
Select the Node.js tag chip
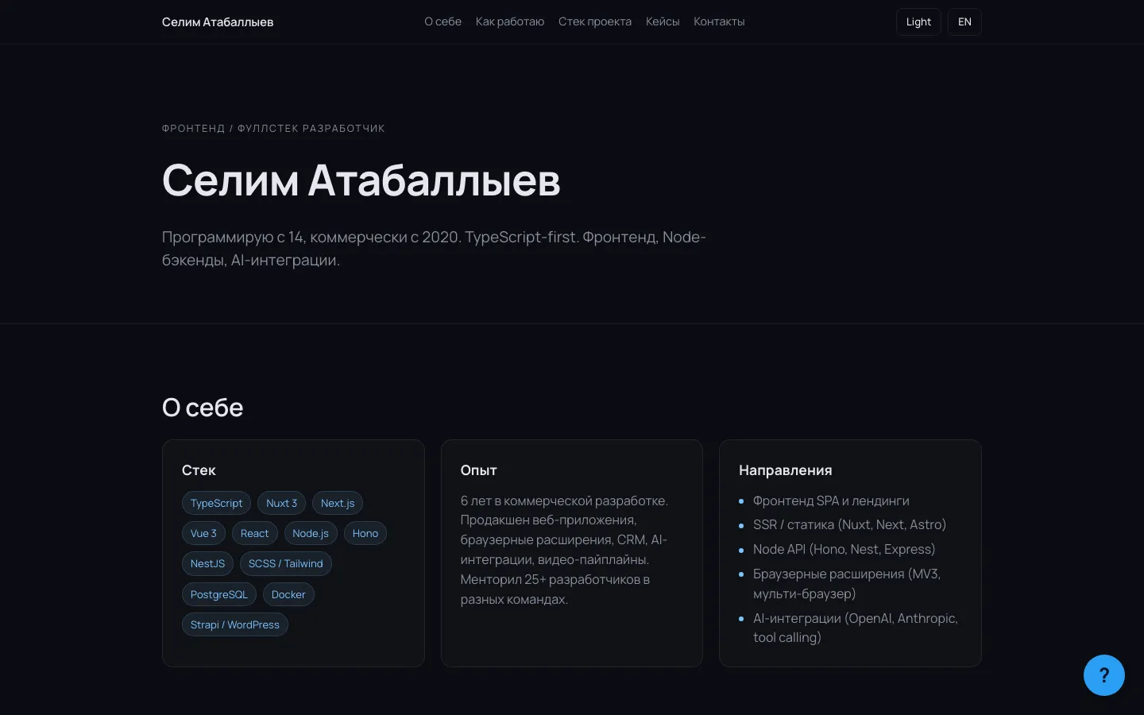(311, 533)
